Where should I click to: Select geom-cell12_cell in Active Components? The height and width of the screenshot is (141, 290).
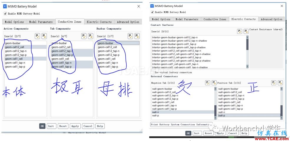tap(26, 47)
